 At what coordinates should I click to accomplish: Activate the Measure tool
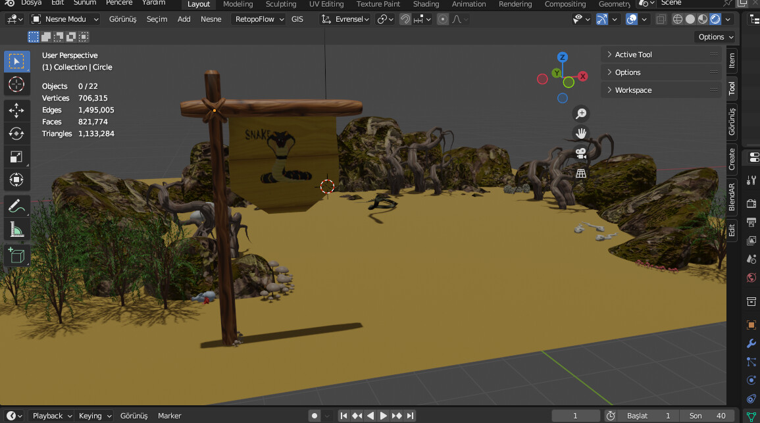16,229
